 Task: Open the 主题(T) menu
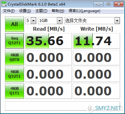coord(41,11)
